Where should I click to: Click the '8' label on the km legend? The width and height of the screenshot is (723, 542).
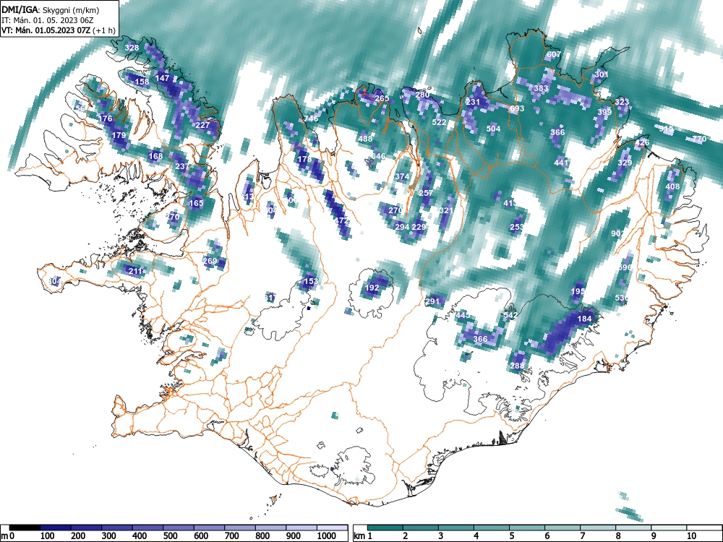point(618,536)
